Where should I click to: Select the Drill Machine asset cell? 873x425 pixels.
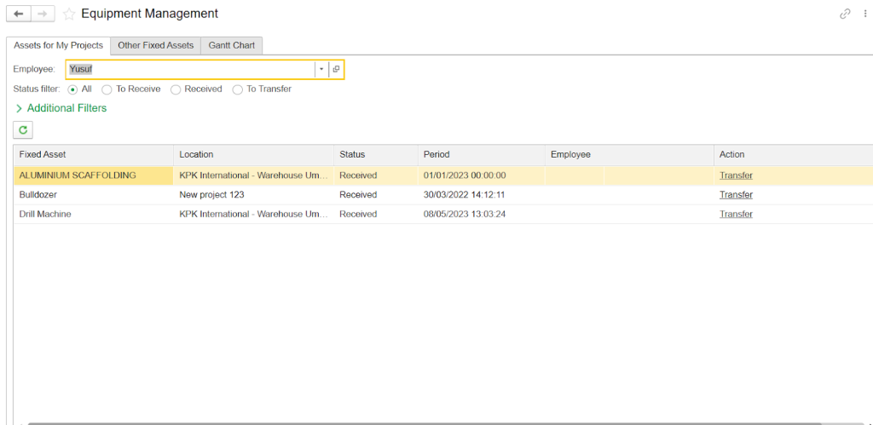tap(94, 214)
